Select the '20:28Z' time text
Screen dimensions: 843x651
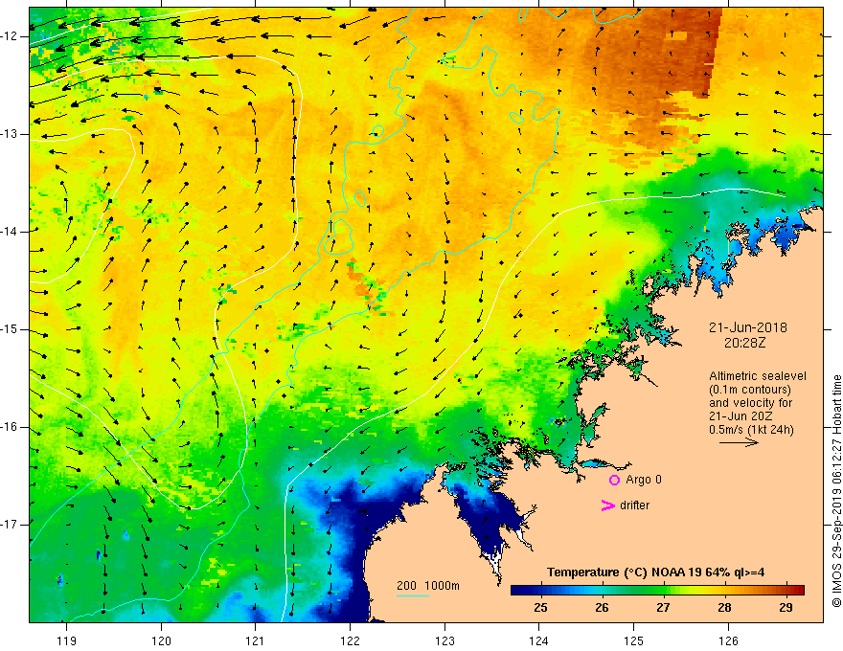click(744, 342)
